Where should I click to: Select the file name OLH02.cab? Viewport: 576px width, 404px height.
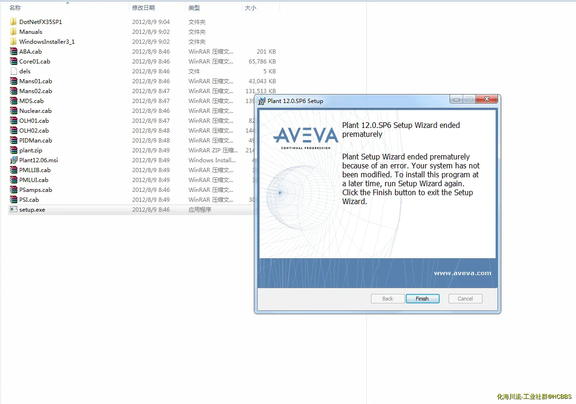(34, 130)
